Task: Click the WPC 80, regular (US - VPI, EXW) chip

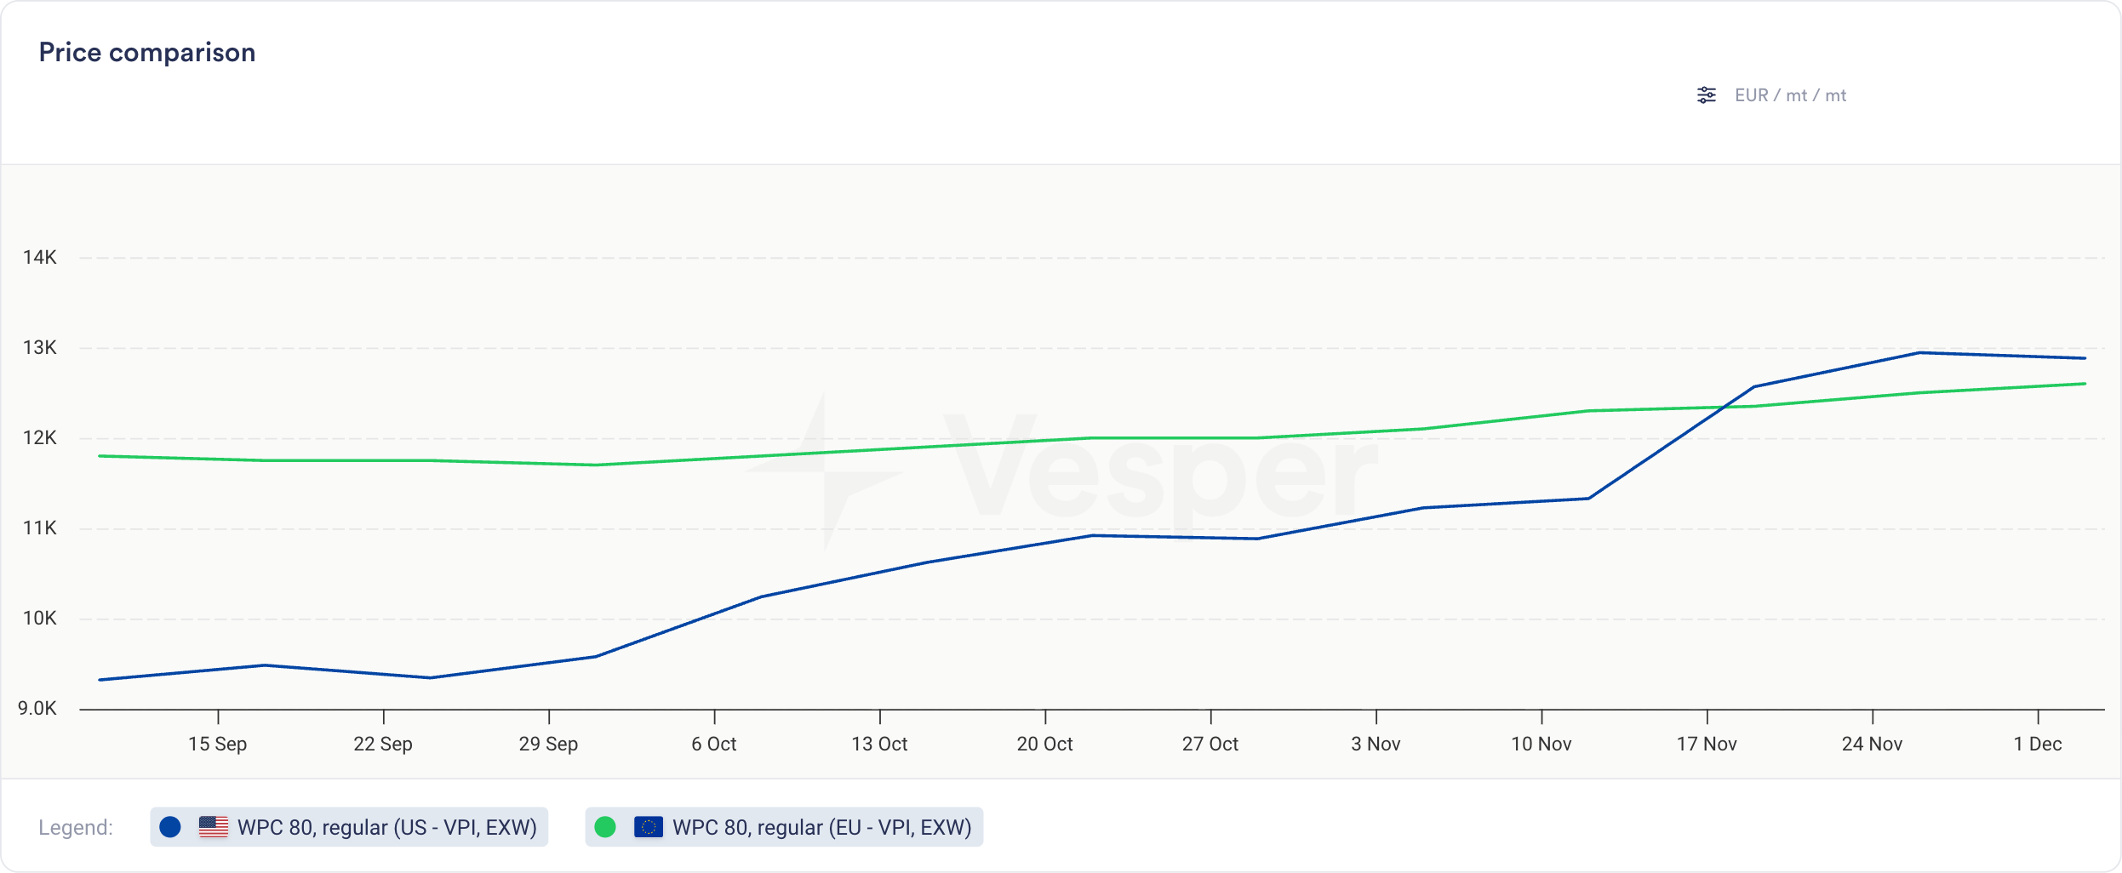Action: tap(349, 825)
